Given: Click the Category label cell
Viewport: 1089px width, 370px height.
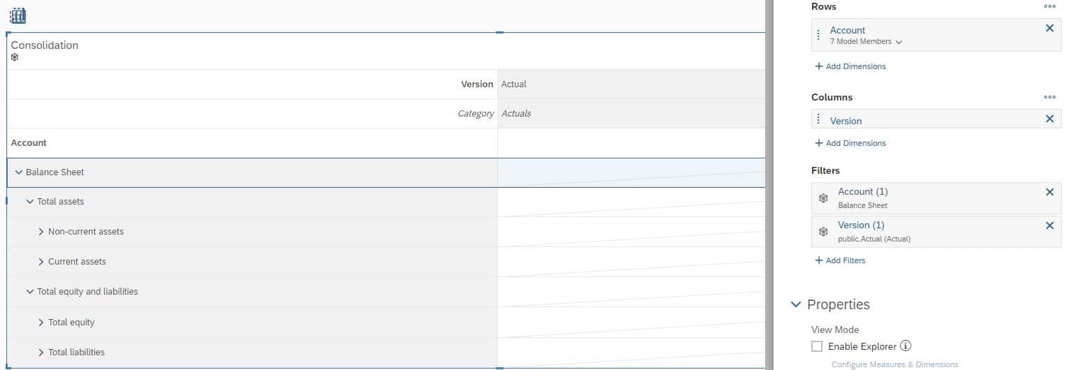Looking at the screenshot, I should 252,114.
